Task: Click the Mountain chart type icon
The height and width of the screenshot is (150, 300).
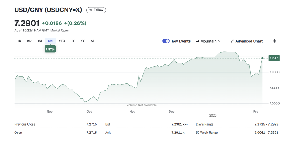Action: pyautogui.click(x=198, y=41)
